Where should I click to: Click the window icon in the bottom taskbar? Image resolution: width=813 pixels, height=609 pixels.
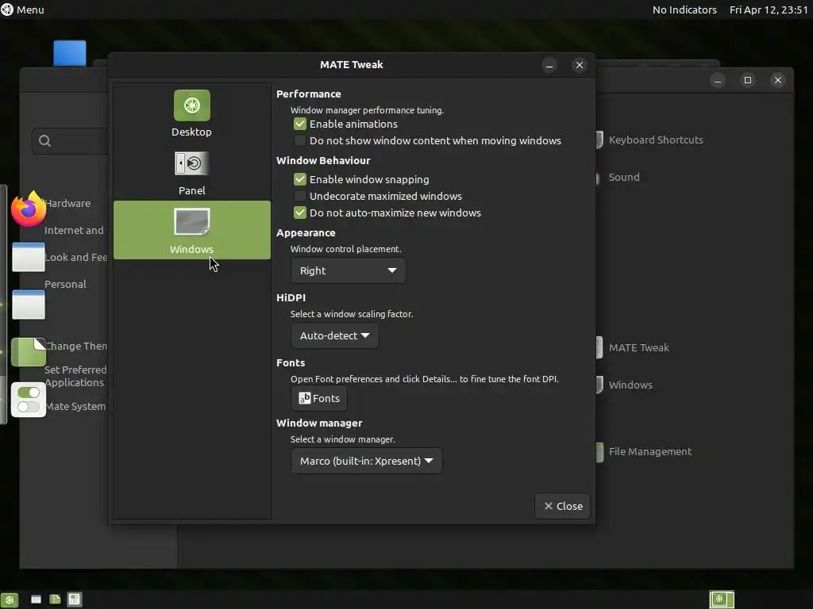36,599
